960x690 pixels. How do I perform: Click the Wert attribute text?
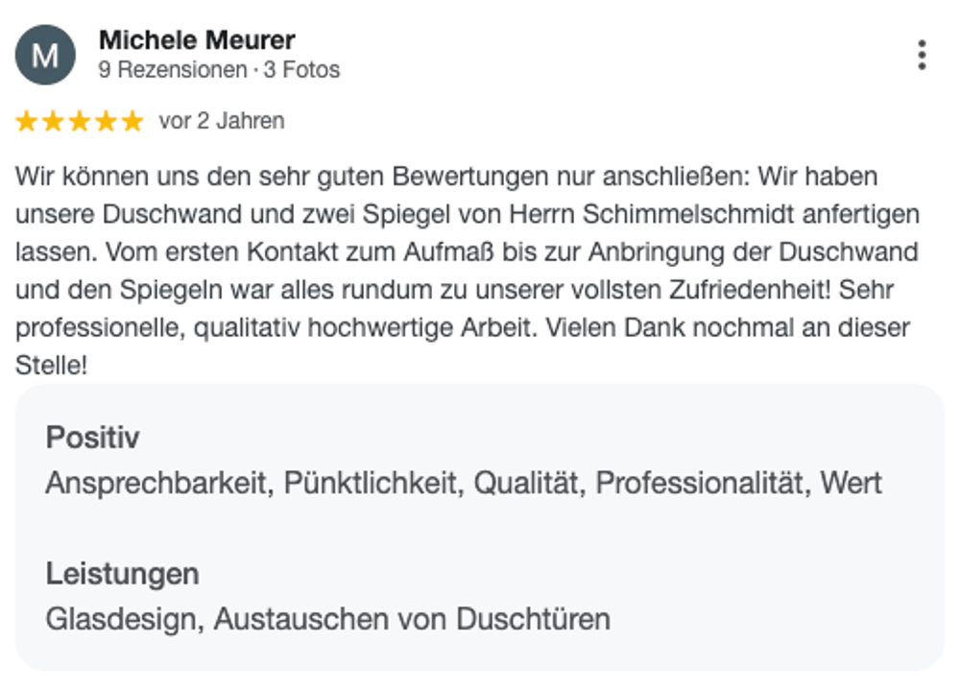coord(851,483)
